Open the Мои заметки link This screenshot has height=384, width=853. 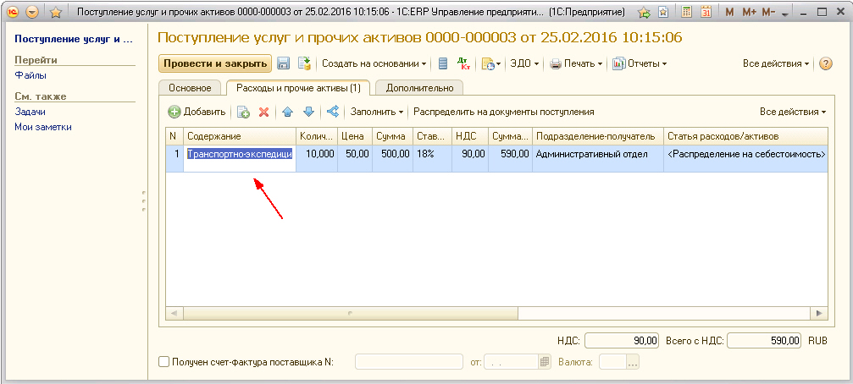click(43, 127)
